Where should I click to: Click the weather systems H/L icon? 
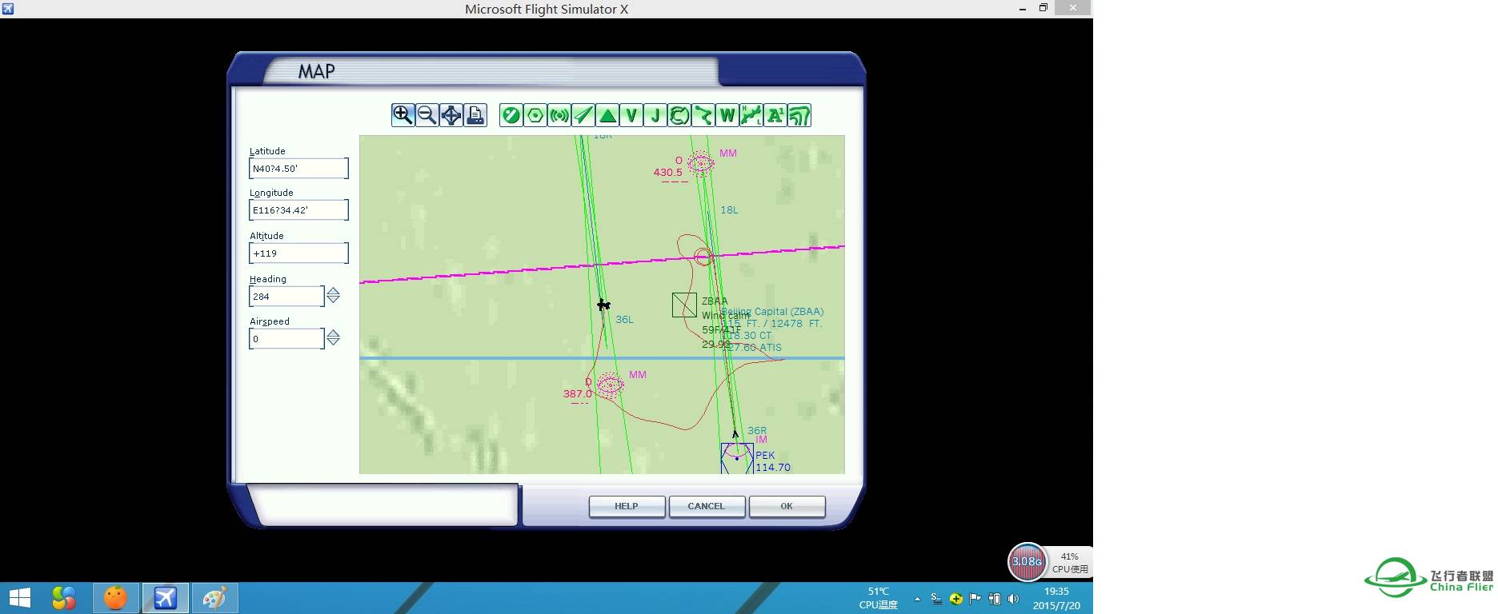[751, 115]
